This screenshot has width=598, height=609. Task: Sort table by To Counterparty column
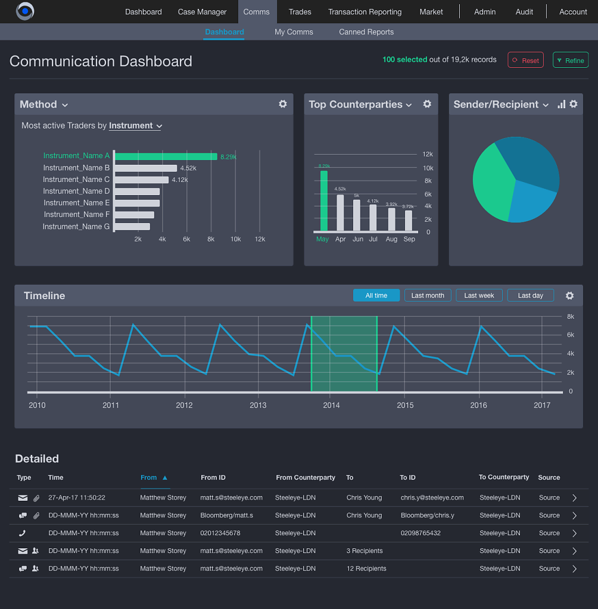[504, 478]
